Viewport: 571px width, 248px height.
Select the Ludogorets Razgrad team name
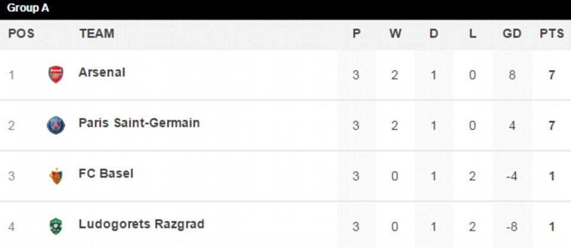[x=141, y=224]
